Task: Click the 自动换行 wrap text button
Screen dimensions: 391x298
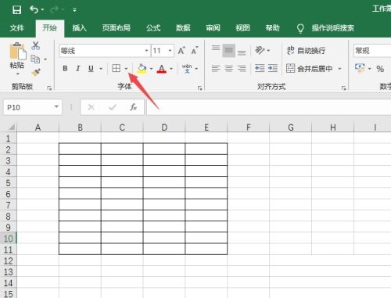Action: pos(306,51)
